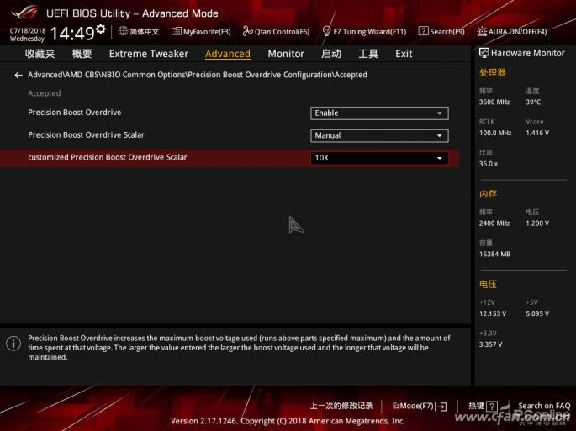Screen dimensions: 576x431
Task: Click the 处理器 section heading
Action: (x=492, y=73)
